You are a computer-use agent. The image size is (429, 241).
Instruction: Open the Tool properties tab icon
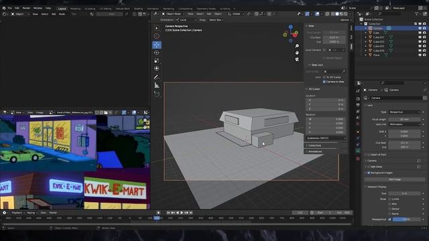click(x=358, y=91)
